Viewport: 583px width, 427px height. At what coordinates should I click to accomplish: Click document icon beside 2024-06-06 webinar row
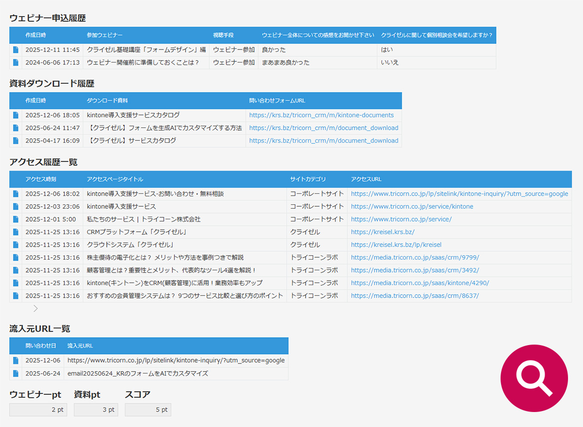coord(15,62)
